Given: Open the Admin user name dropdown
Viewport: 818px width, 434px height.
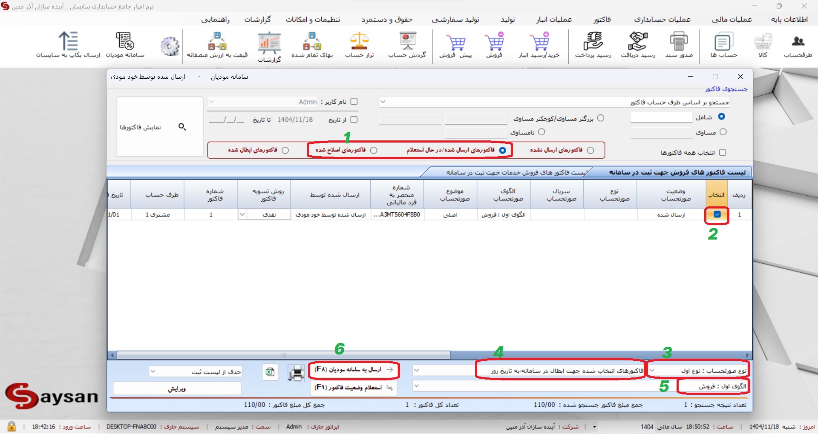Looking at the screenshot, I should click(263, 102).
